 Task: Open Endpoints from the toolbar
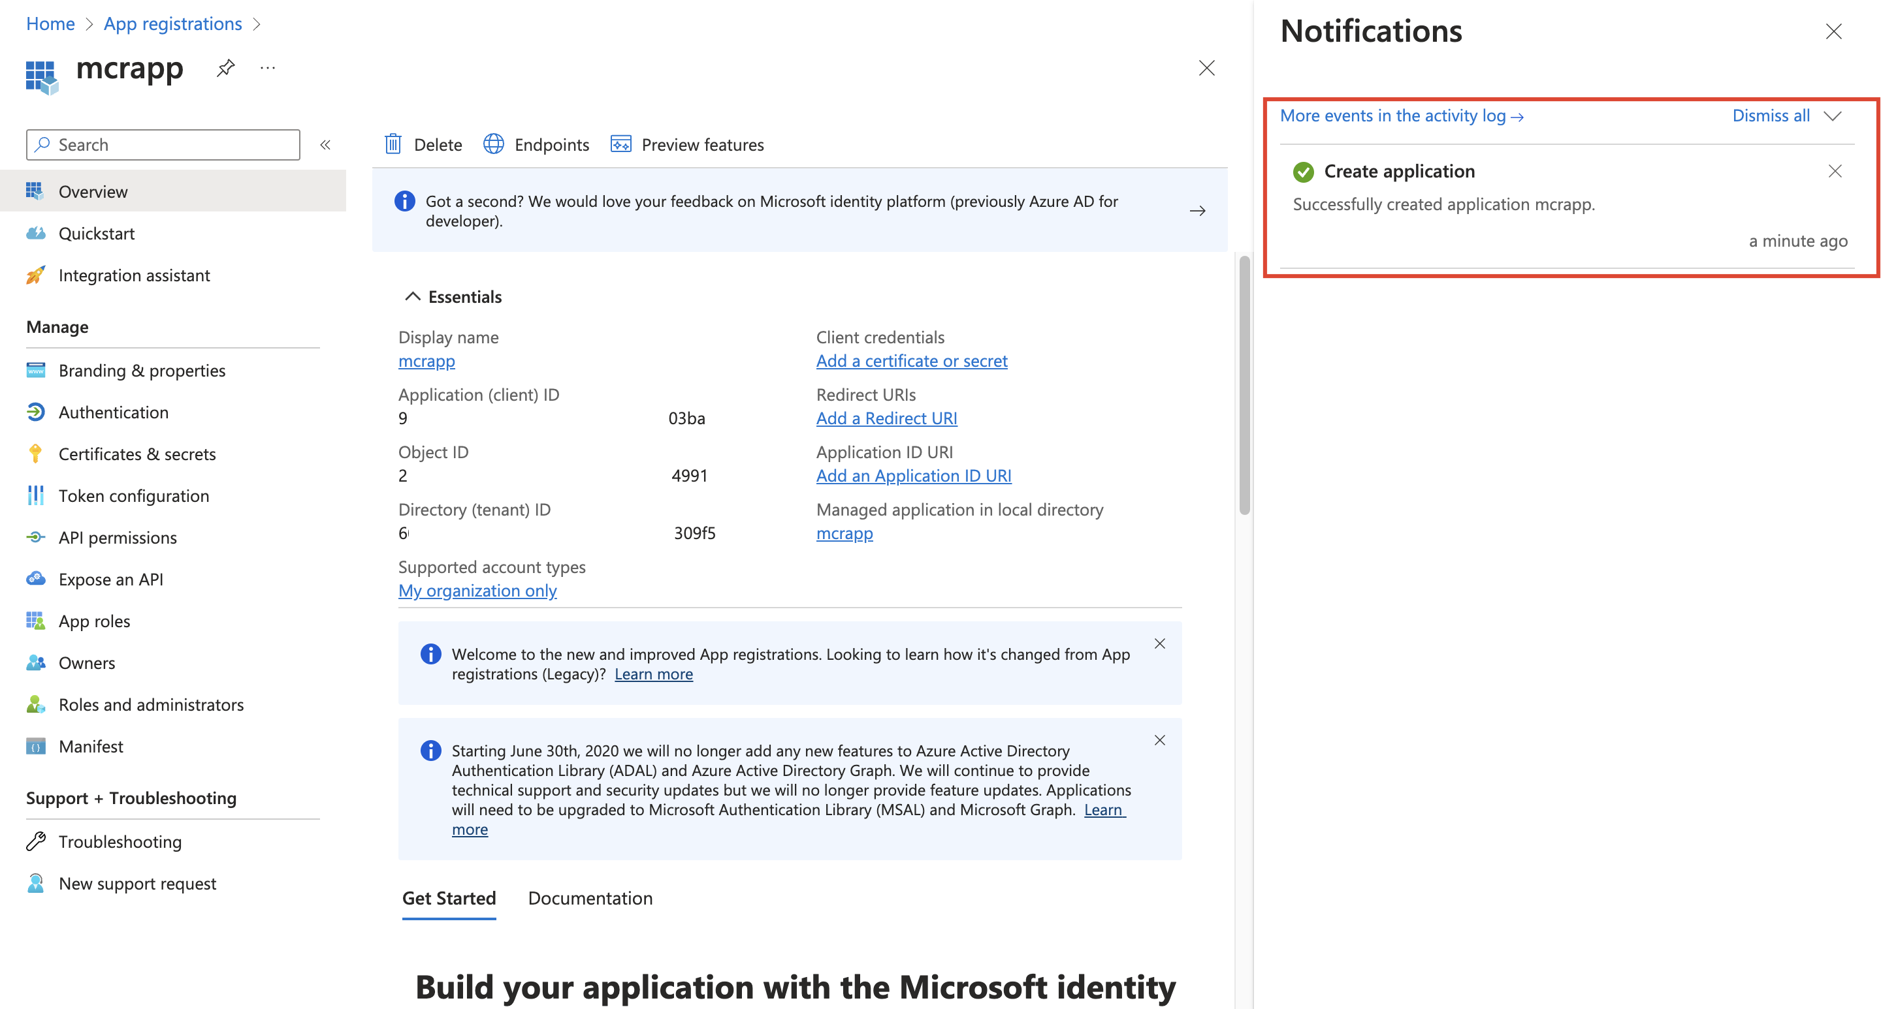pos(537,144)
